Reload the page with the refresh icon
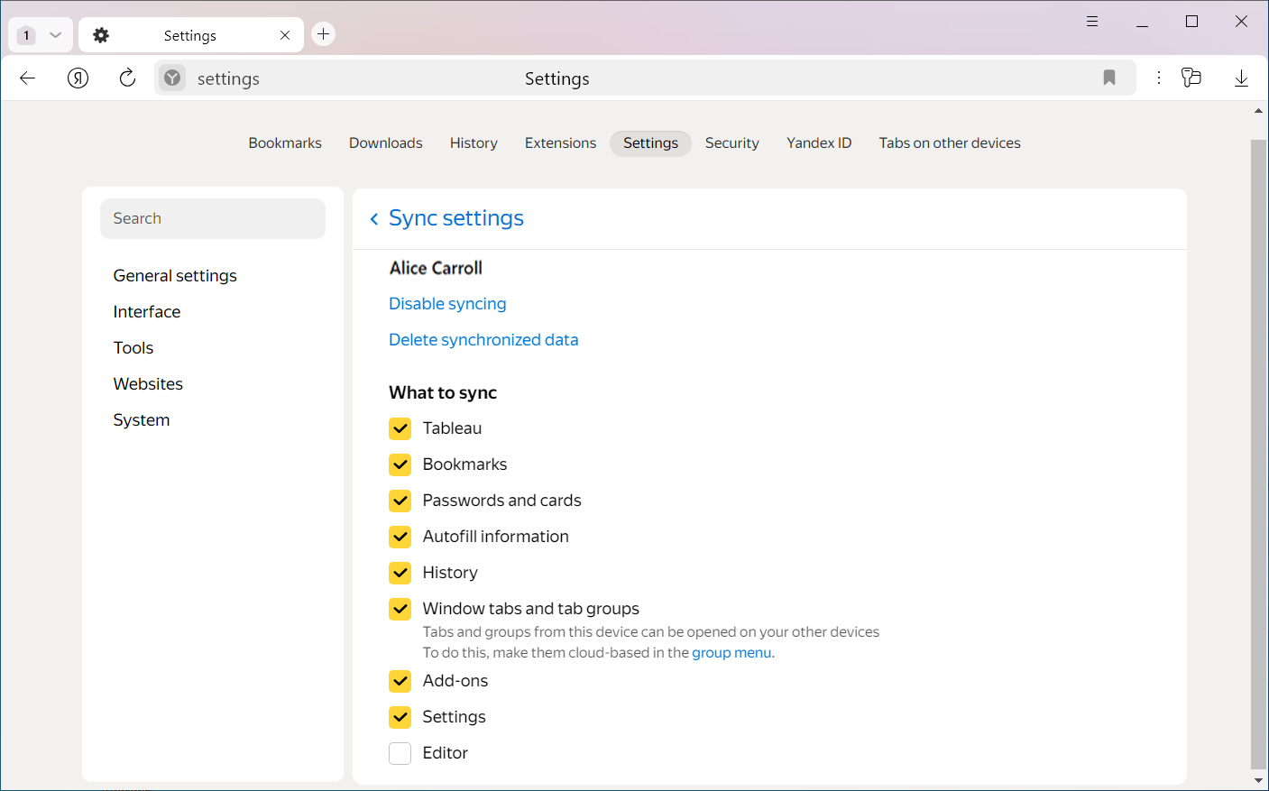The width and height of the screenshot is (1269, 791). coord(127,78)
